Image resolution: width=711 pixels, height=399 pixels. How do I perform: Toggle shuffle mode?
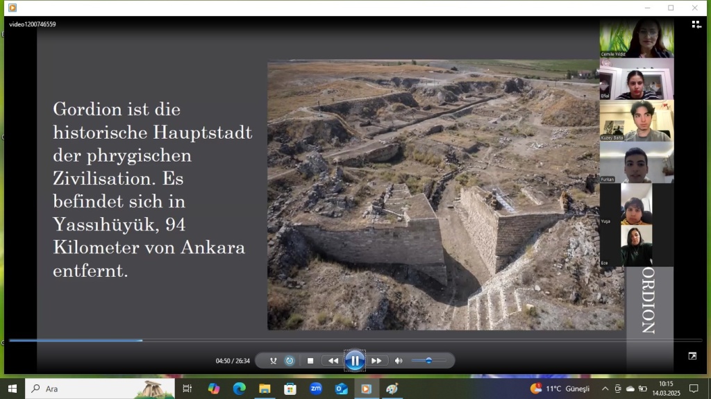click(x=273, y=361)
